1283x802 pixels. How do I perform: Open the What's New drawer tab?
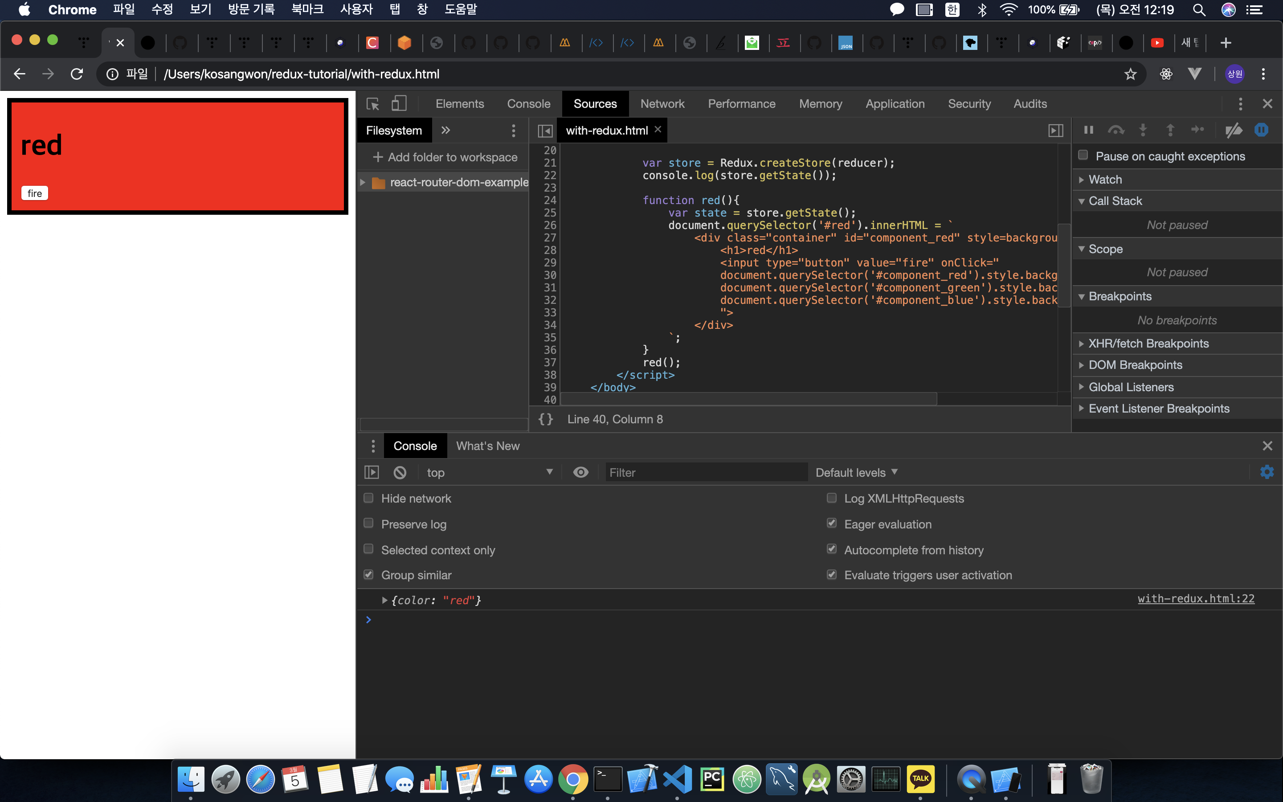pyautogui.click(x=487, y=446)
